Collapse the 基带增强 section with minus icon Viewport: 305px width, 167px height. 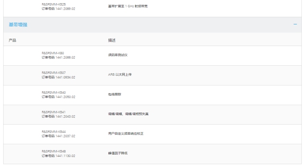pyautogui.click(x=295, y=25)
